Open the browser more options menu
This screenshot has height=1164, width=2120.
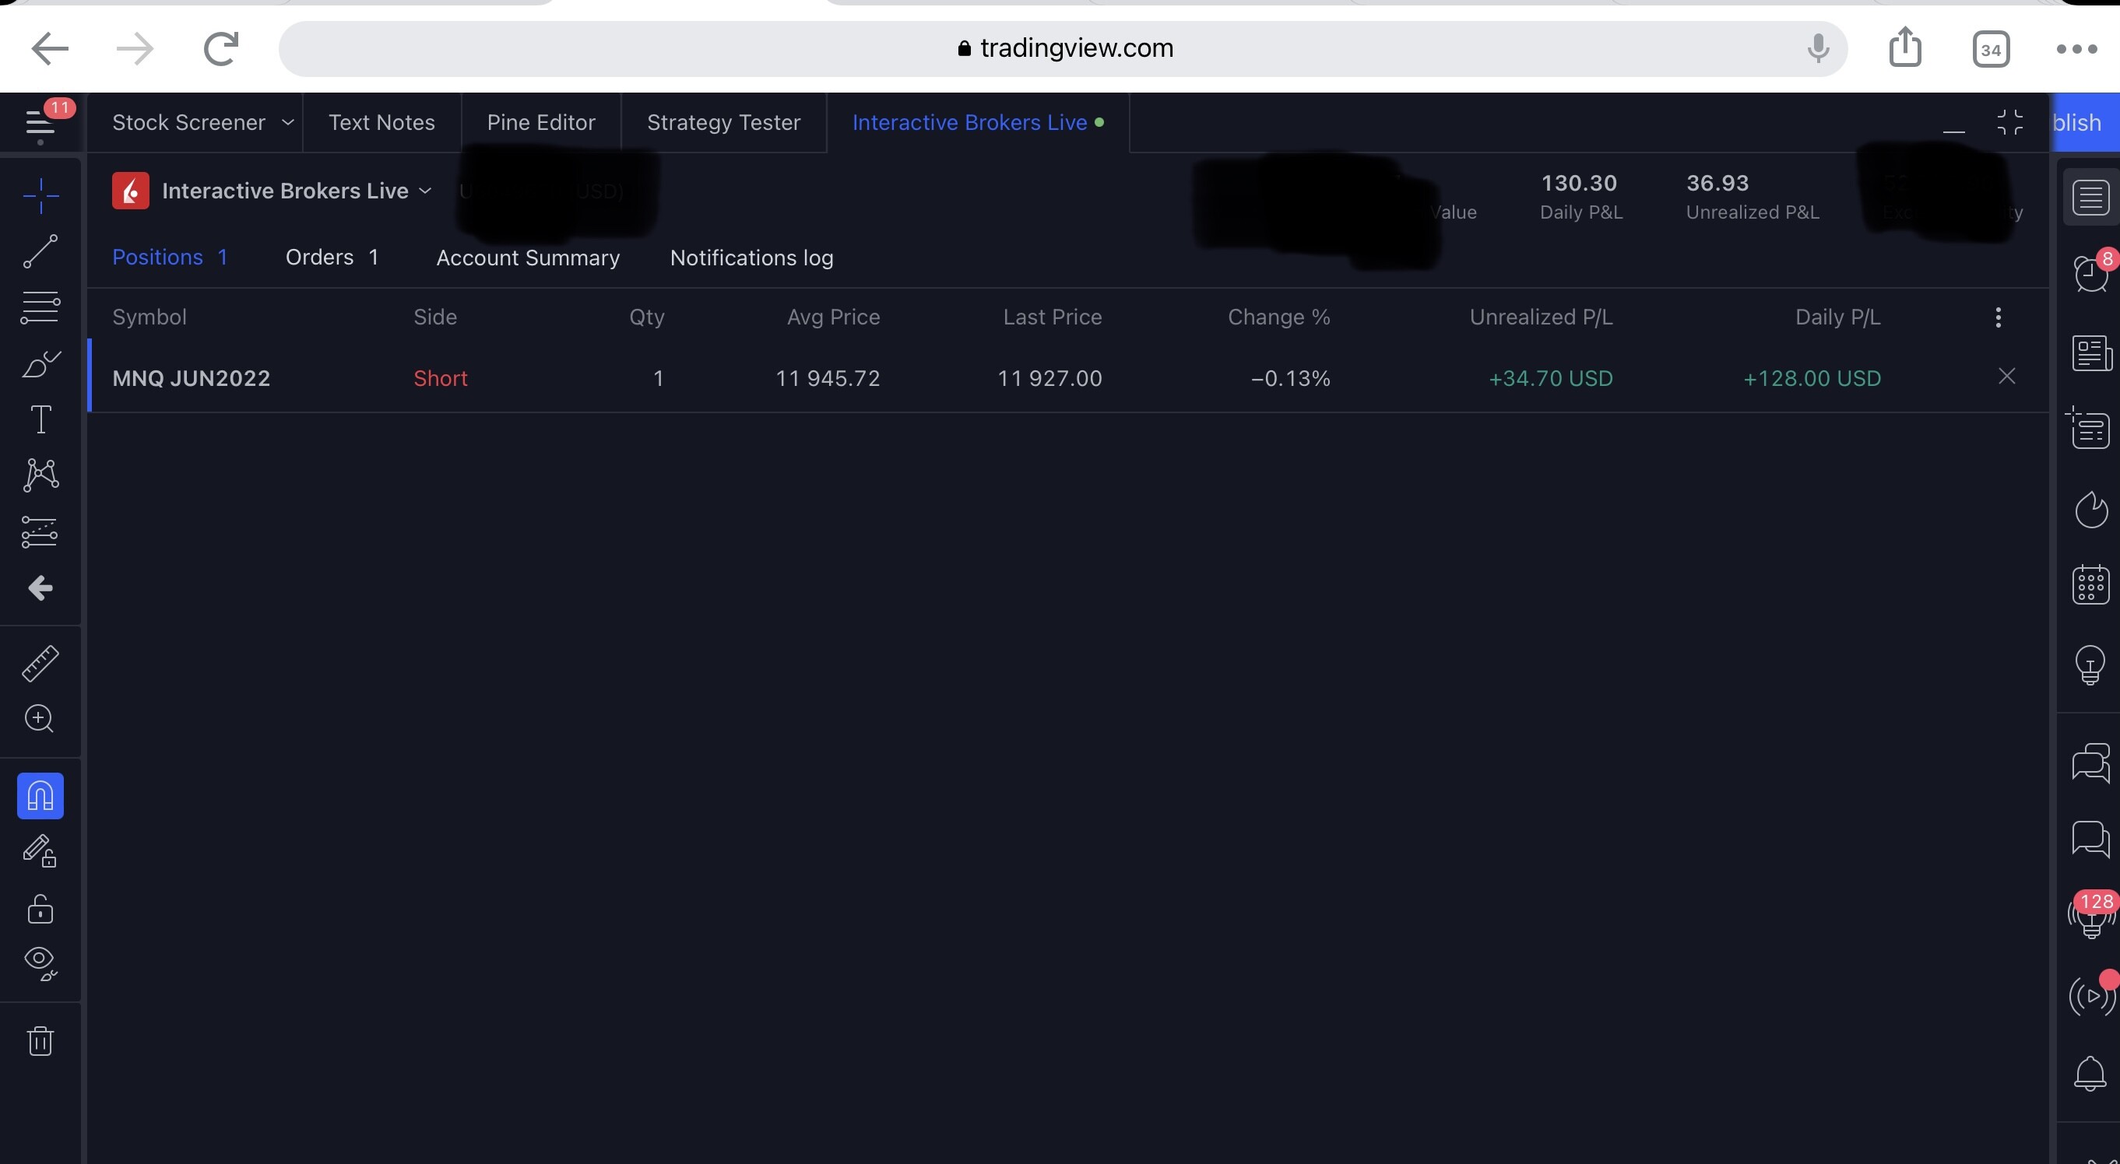coord(2076,49)
